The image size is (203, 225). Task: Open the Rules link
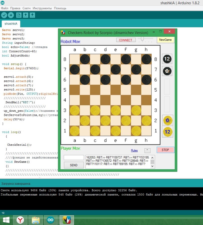pyautogui.click(x=134, y=150)
